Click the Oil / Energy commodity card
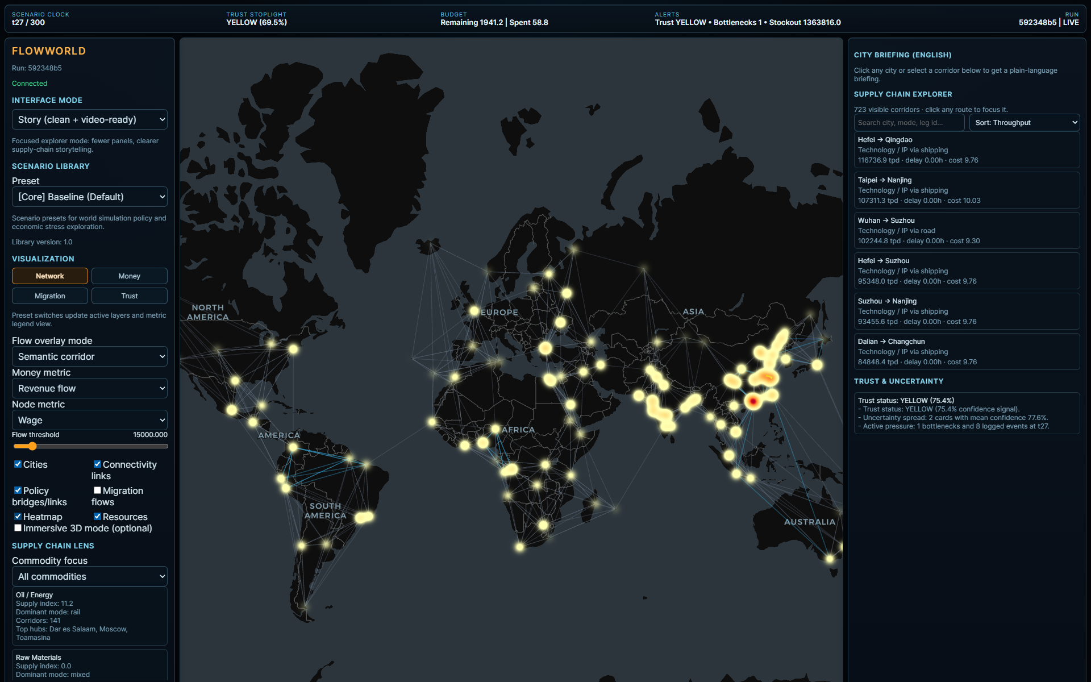This screenshot has height=682, width=1091. click(x=90, y=616)
